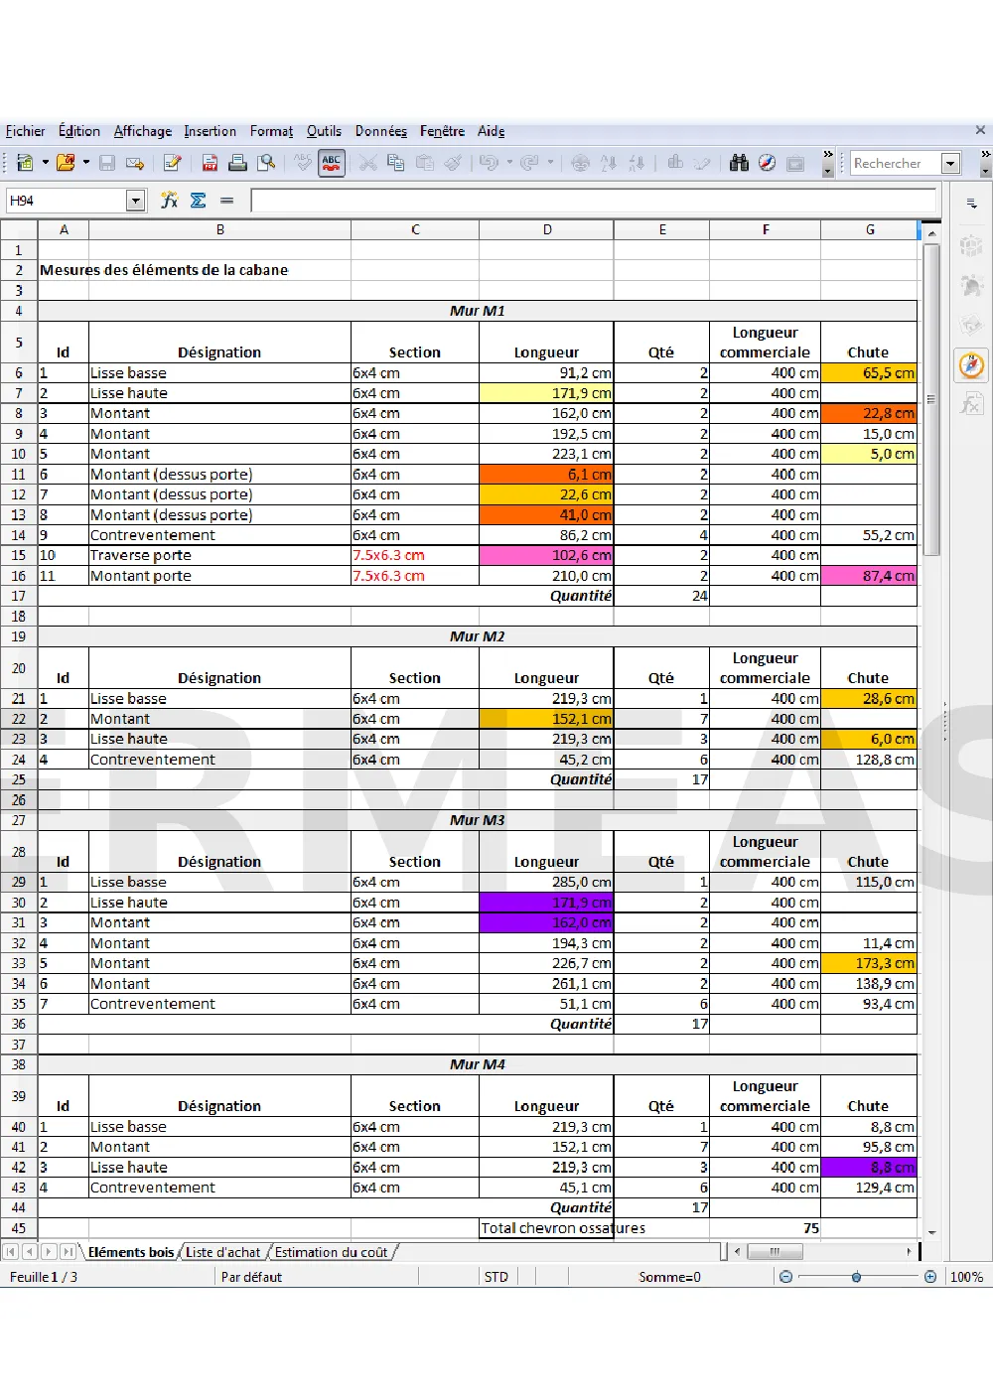Click the Cut scissors icon
Viewport: 993px width, 1400px height.
[367, 163]
